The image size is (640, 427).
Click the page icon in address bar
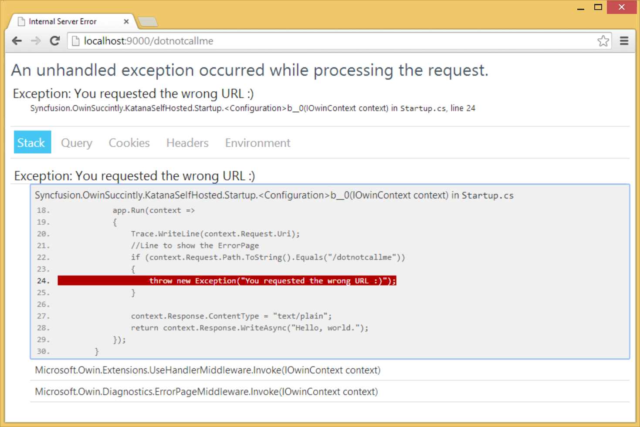point(76,41)
